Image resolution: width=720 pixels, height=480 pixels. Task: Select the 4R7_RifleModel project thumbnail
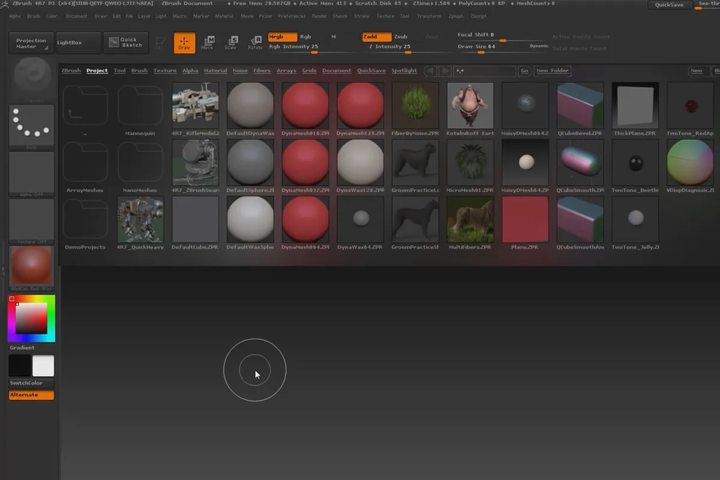[x=196, y=106]
